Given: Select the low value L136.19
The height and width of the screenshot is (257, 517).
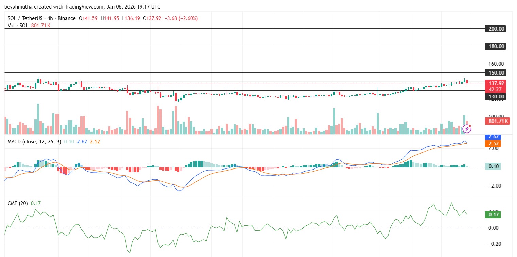Looking at the screenshot, I should [x=131, y=18].
